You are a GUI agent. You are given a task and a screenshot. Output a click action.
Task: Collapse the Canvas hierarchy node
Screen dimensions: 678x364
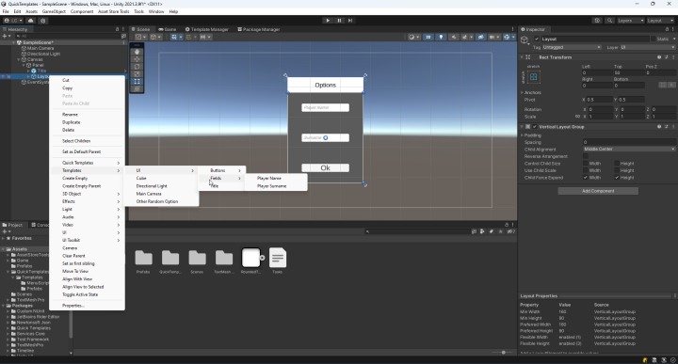[x=19, y=59]
